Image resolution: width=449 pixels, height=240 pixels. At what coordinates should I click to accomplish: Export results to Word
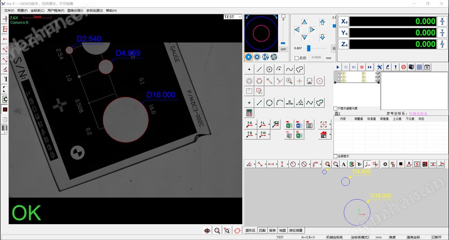[x=299, y=125]
